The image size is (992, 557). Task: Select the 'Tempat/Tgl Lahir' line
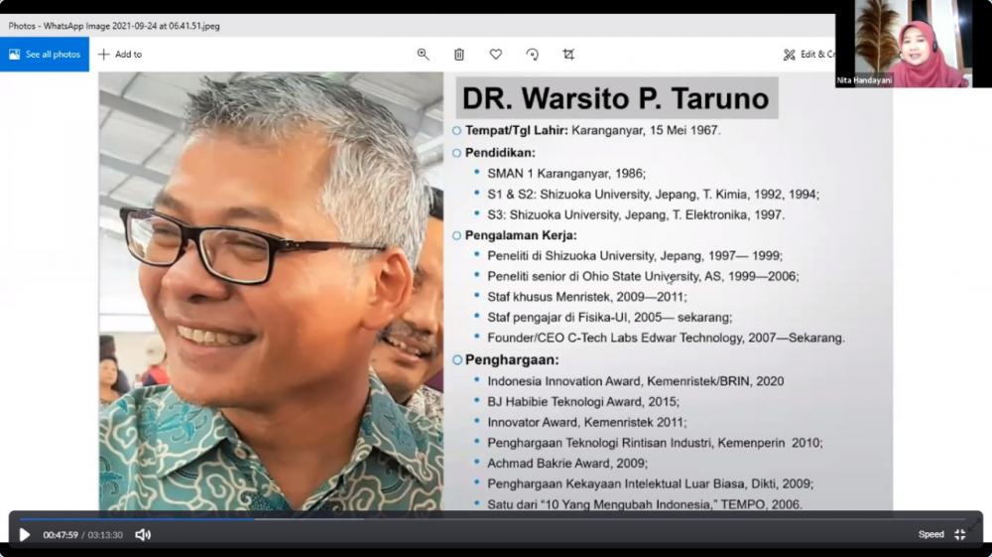[592, 130]
